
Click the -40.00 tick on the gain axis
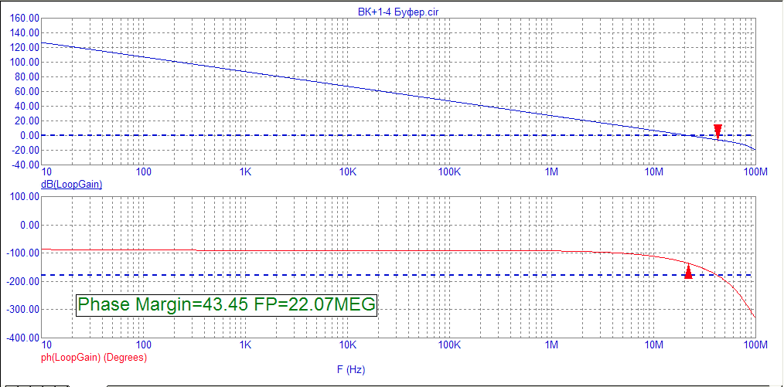(26, 165)
